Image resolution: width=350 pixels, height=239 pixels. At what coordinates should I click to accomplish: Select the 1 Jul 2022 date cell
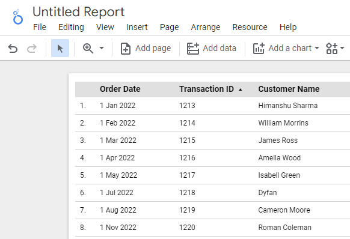click(117, 192)
